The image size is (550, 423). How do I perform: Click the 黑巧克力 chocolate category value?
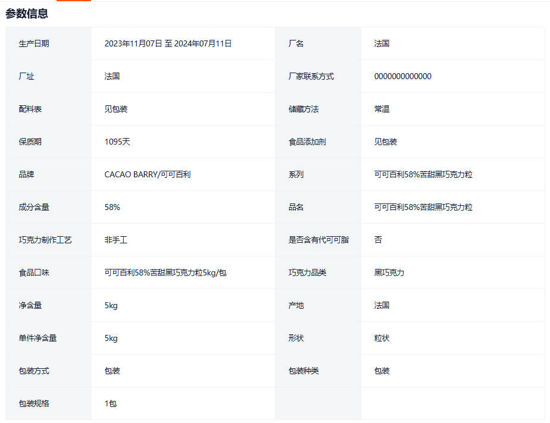[389, 272]
